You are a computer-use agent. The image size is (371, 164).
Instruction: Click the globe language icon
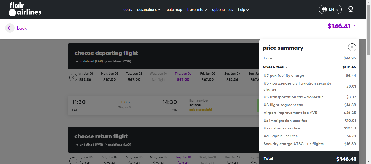(324, 9)
